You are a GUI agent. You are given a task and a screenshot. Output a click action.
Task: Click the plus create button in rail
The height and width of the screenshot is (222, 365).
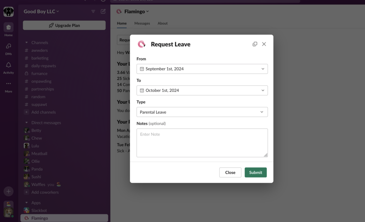(x=9, y=191)
